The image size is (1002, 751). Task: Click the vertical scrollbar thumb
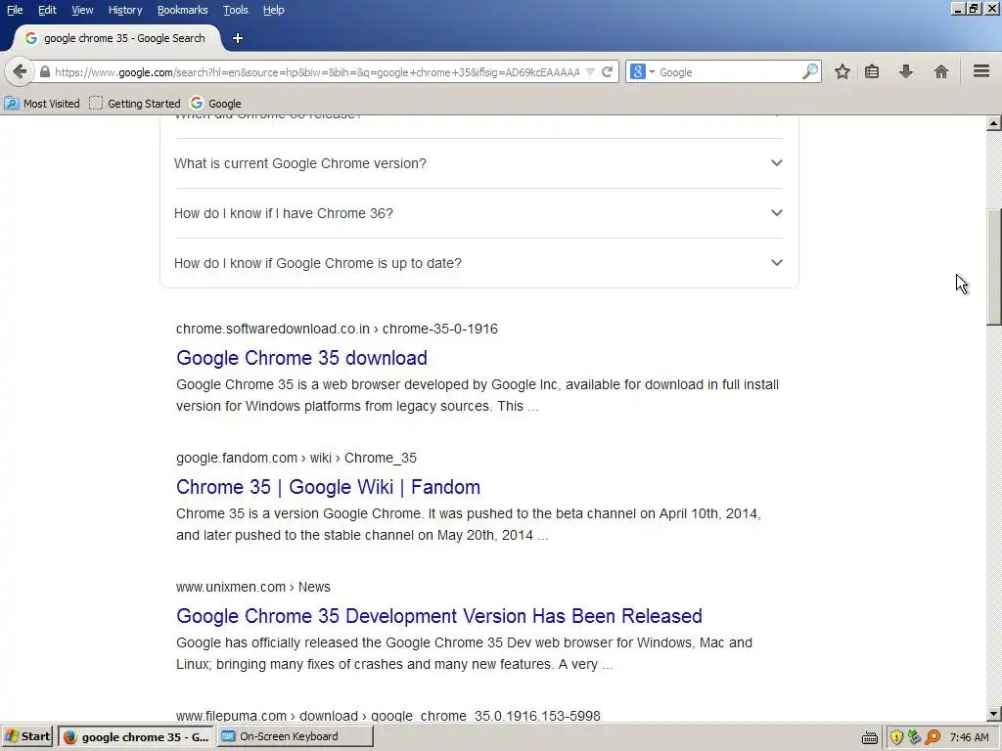pos(994,267)
